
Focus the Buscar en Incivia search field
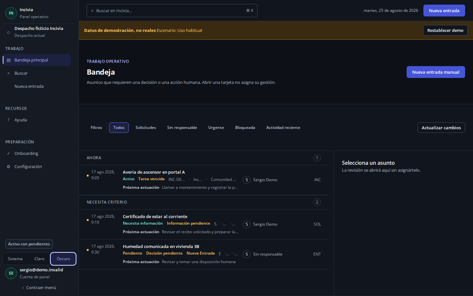point(172,11)
